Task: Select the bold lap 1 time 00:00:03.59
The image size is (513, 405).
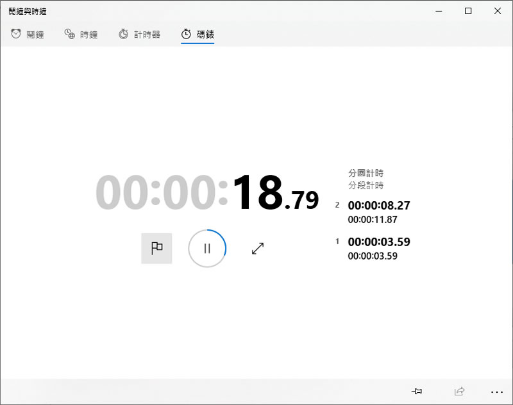Action: coord(378,242)
